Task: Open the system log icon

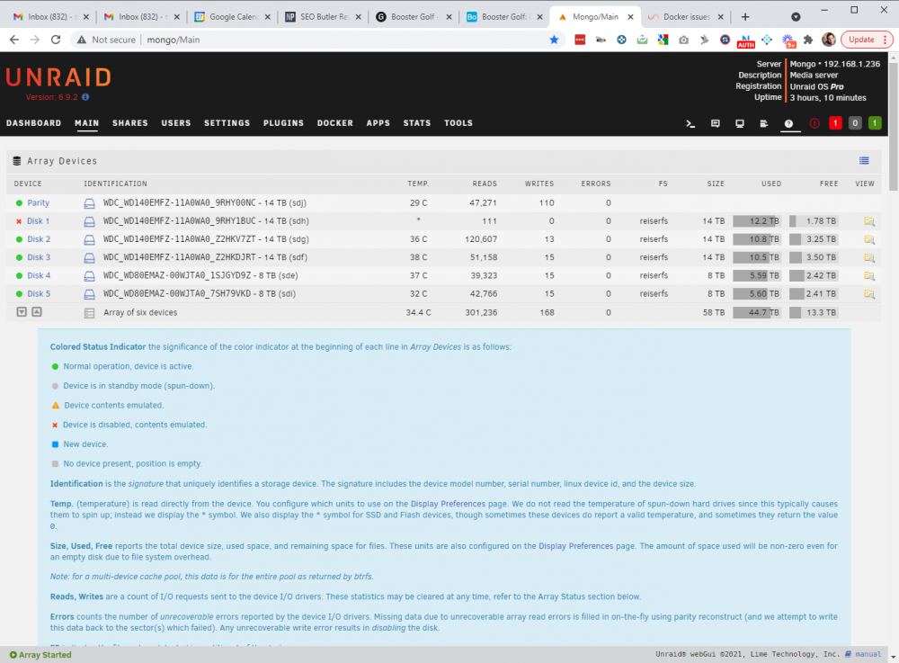Action: point(763,123)
